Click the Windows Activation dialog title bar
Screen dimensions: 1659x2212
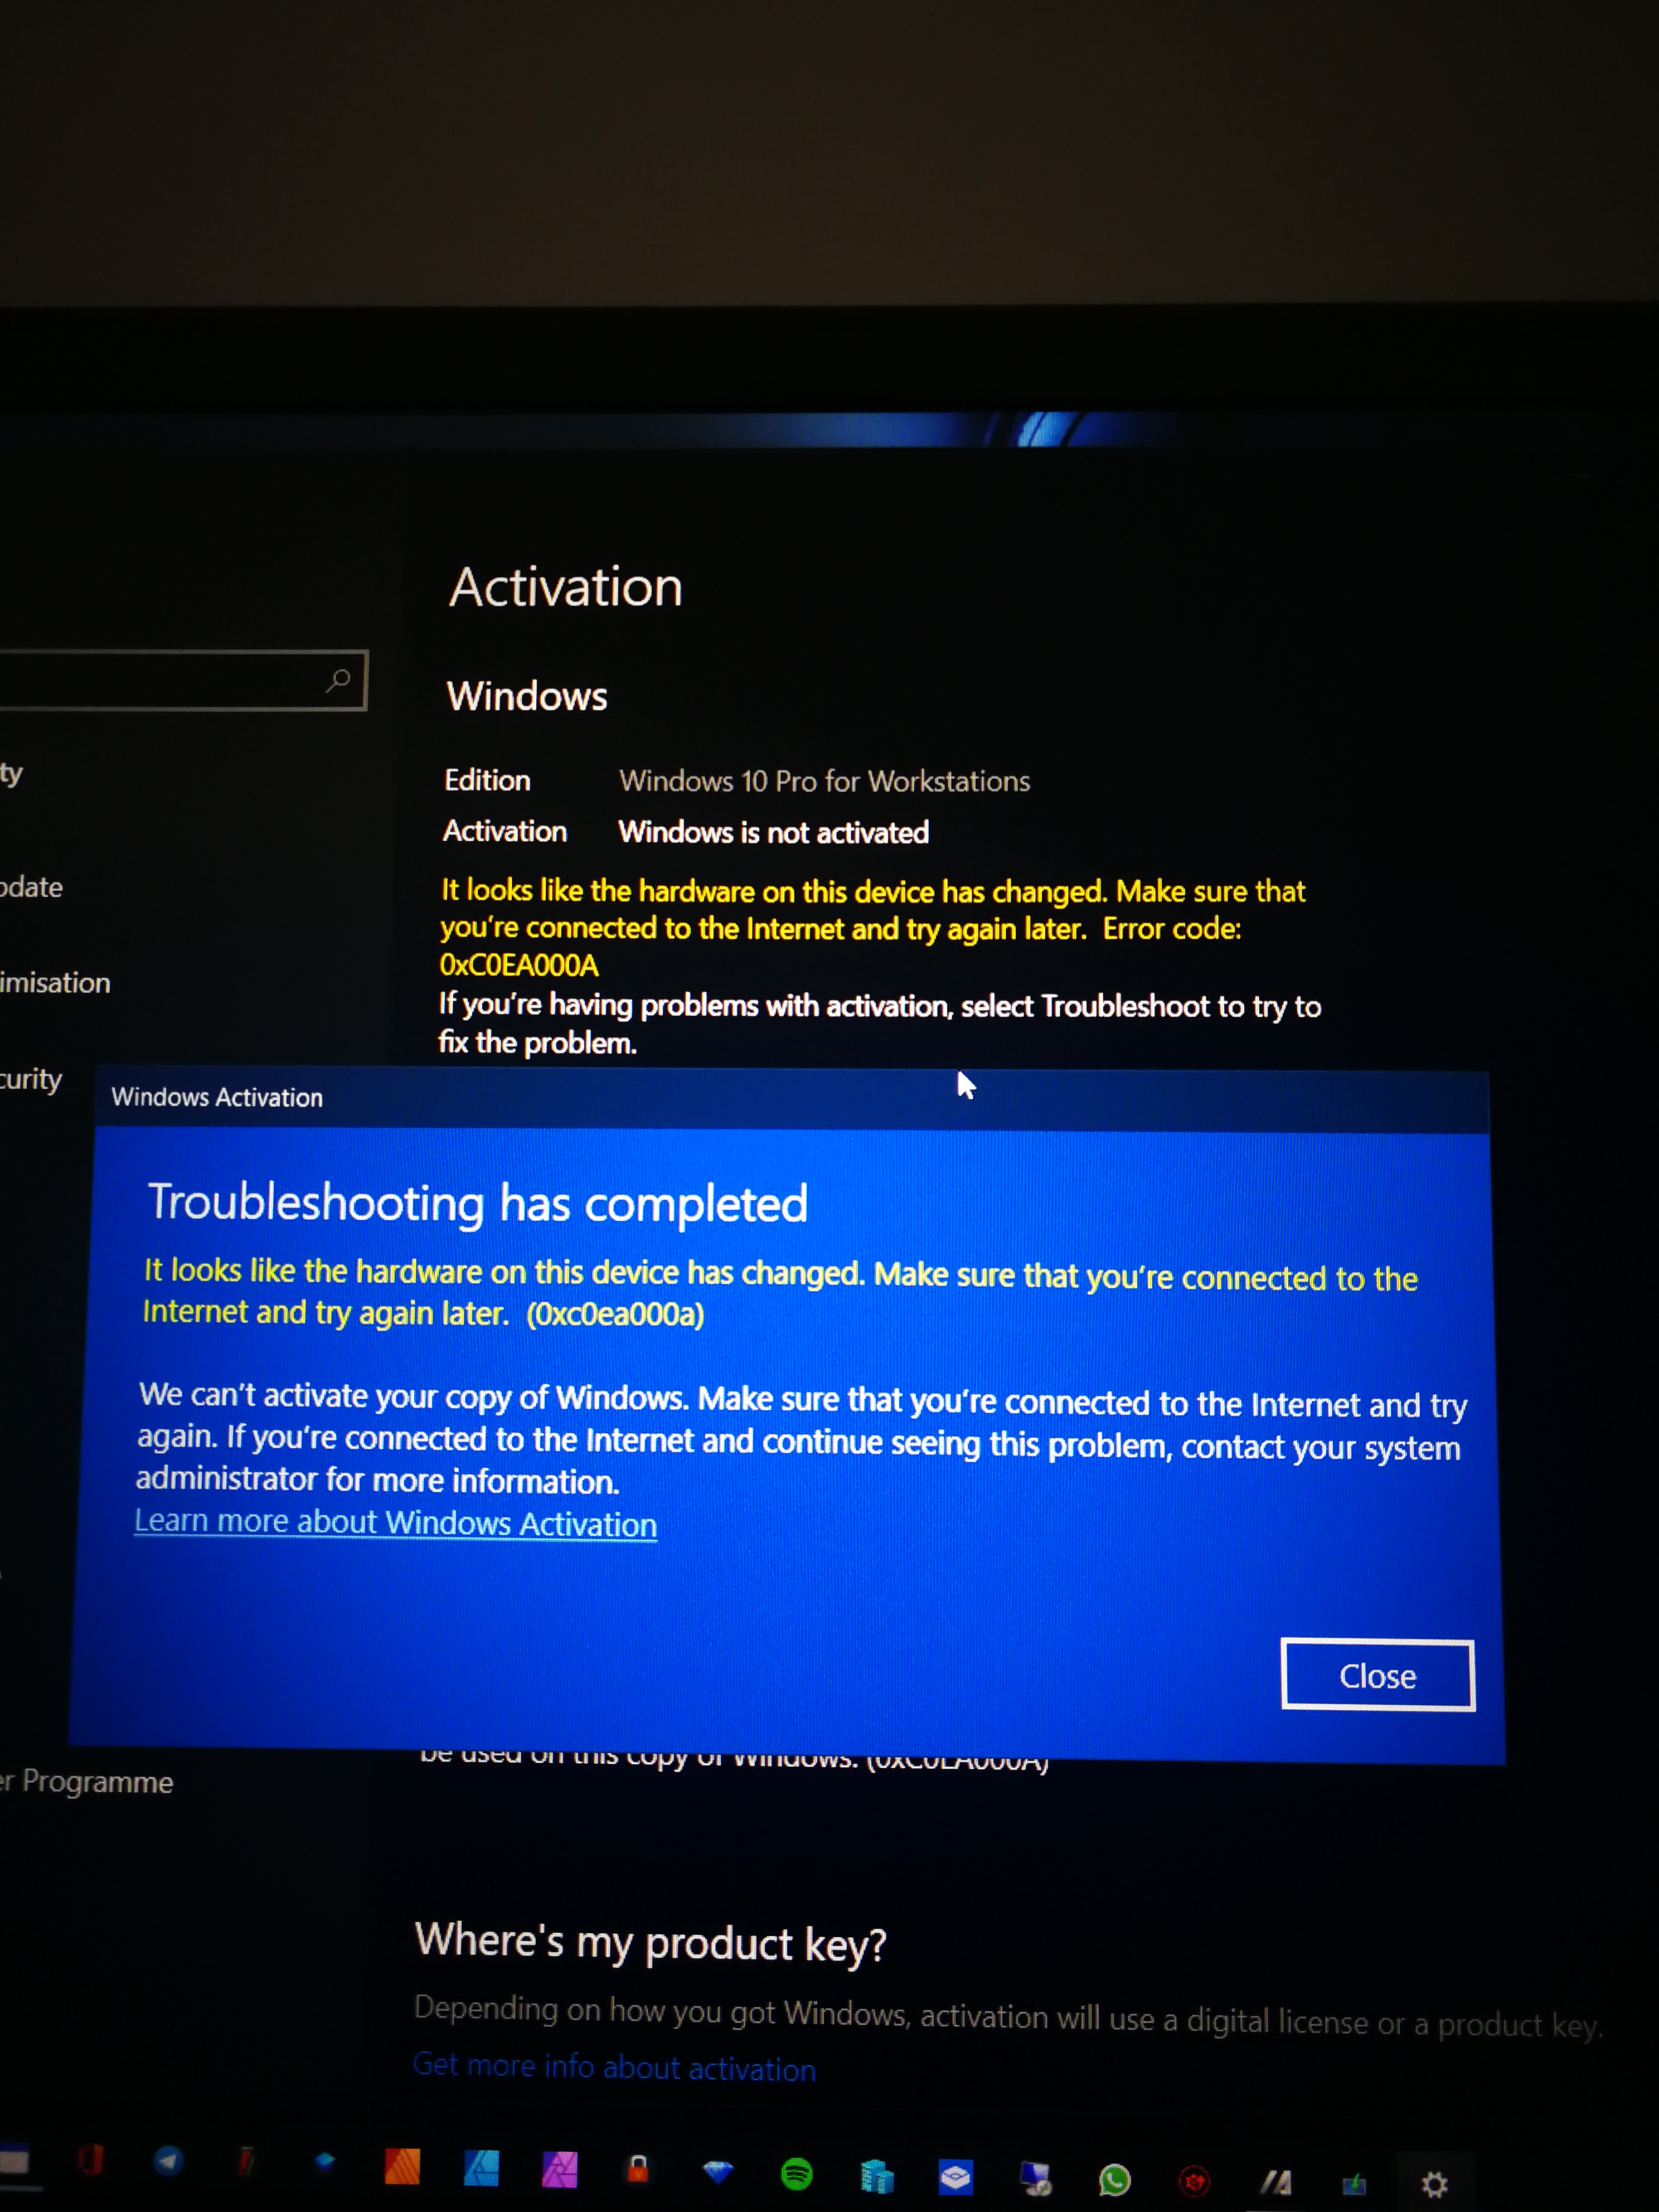(x=600, y=1097)
